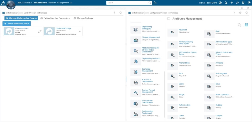This screenshot has height=122, width=252.
Task: Open the Arch segment attribute
Action: [221, 74]
